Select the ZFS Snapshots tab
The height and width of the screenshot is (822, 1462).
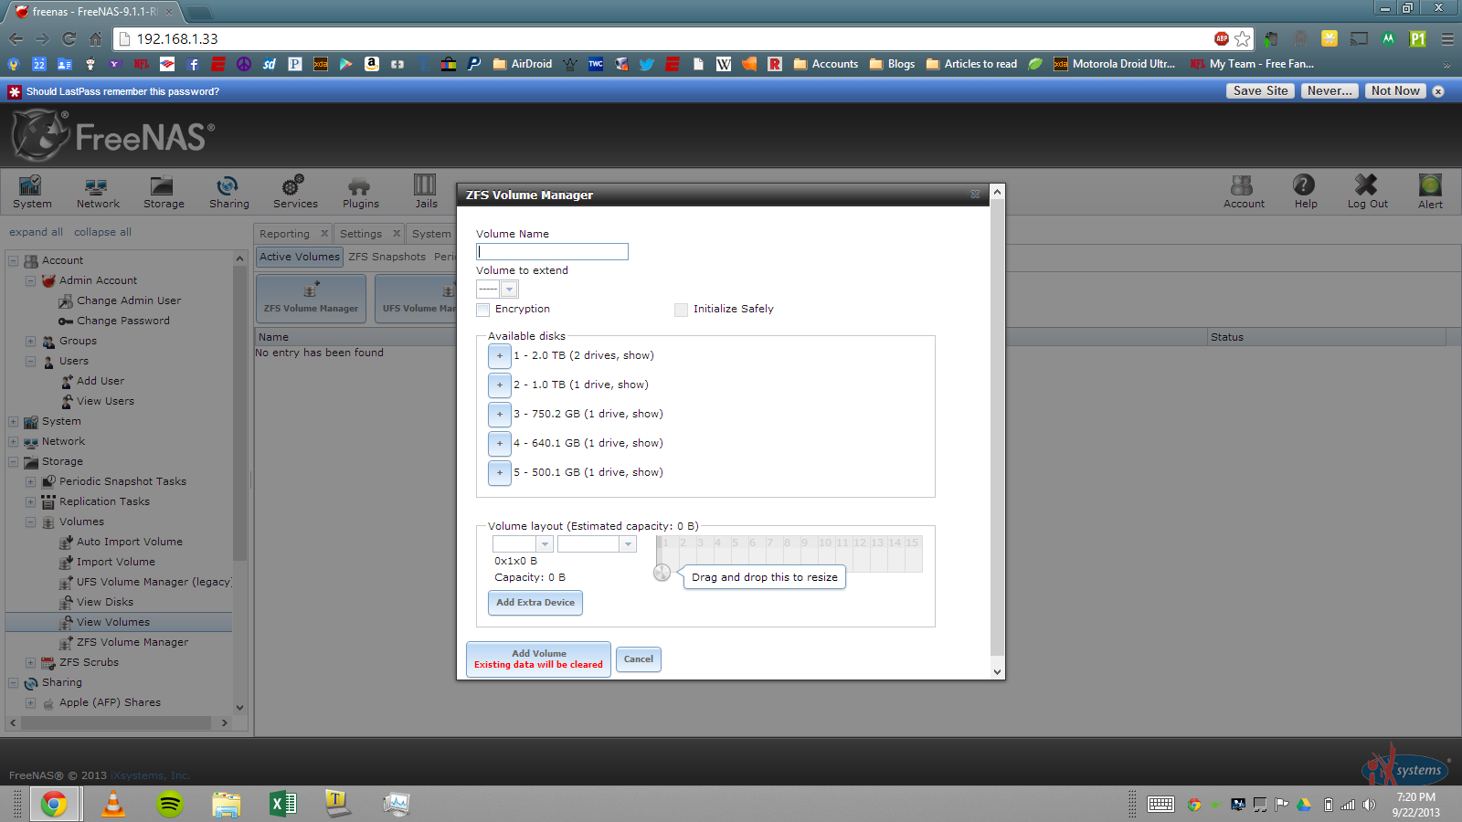pos(387,257)
